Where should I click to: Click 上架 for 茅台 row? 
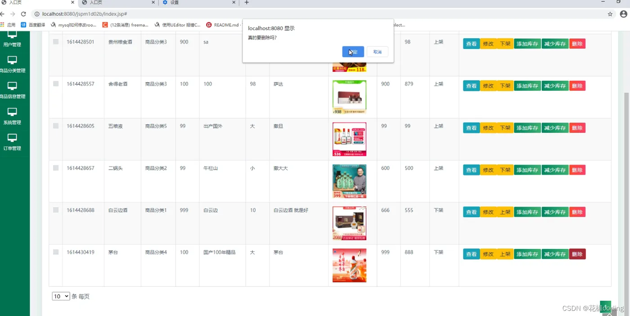pyautogui.click(x=505, y=254)
